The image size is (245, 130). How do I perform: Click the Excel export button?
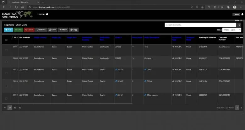coord(52,30)
